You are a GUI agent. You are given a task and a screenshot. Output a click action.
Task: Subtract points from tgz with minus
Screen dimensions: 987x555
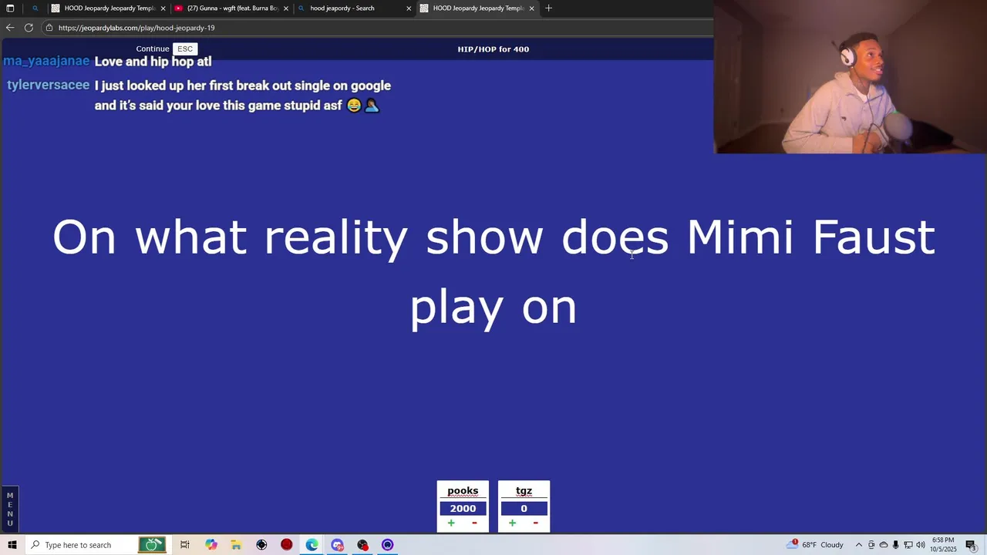(535, 523)
